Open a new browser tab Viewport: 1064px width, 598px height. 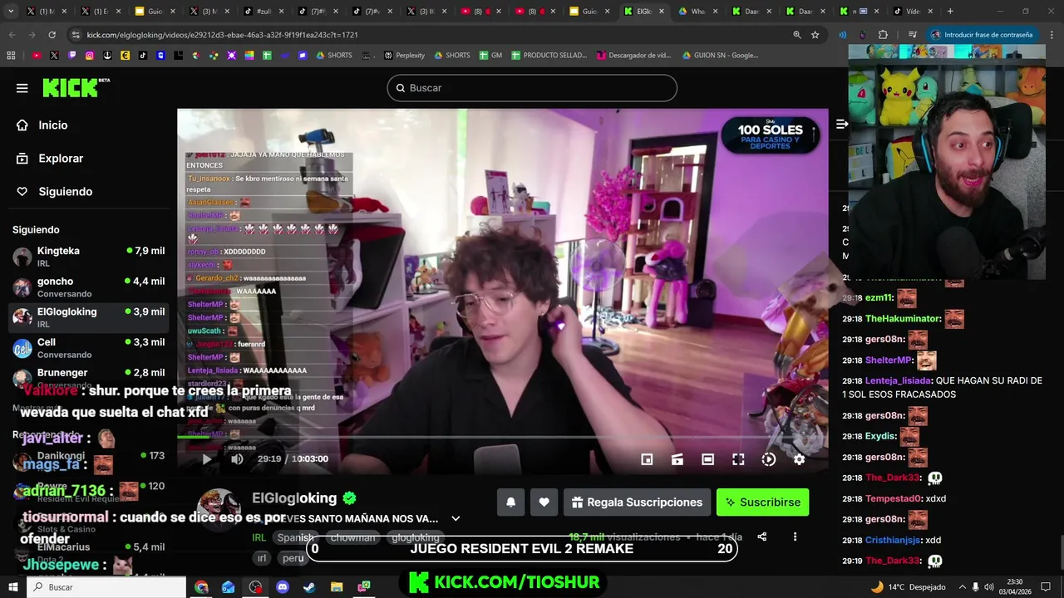click(x=950, y=11)
